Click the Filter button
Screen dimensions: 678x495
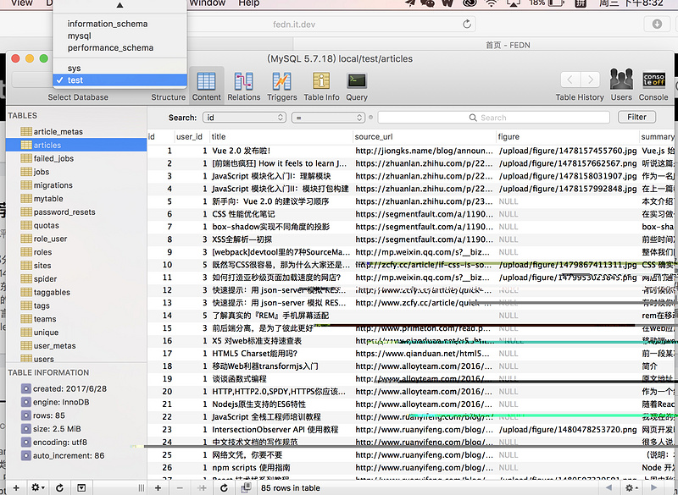tap(636, 117)
